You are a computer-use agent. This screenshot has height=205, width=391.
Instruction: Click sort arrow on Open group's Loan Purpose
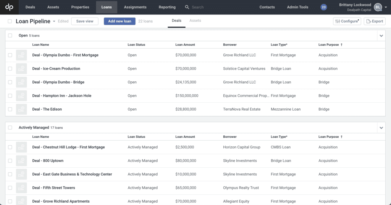point(342,45)
